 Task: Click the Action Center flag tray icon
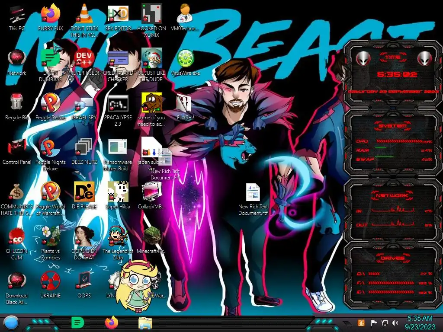374,322
